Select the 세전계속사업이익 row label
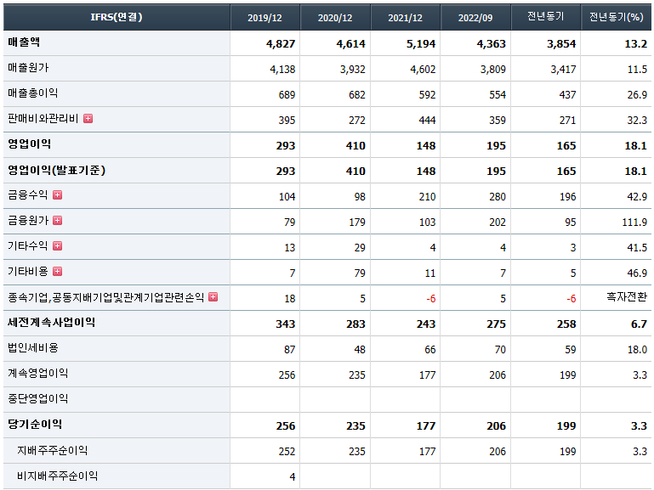 [51, 322]
